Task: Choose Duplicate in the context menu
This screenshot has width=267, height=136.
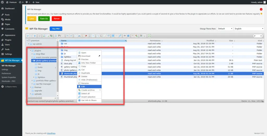Action: pos(89,73)
